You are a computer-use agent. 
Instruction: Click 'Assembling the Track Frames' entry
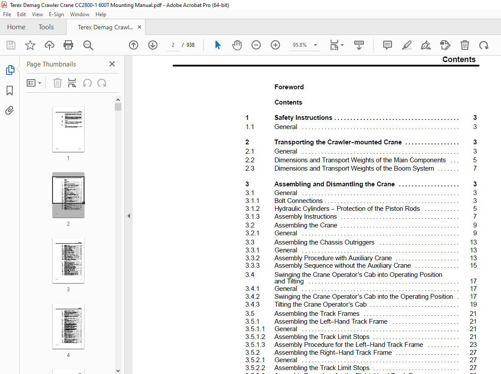[x=317, y=314]
